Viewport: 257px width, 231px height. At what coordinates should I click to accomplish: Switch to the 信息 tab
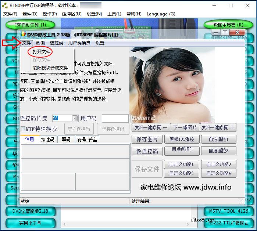pyautogui.click(x=30, y=139)
